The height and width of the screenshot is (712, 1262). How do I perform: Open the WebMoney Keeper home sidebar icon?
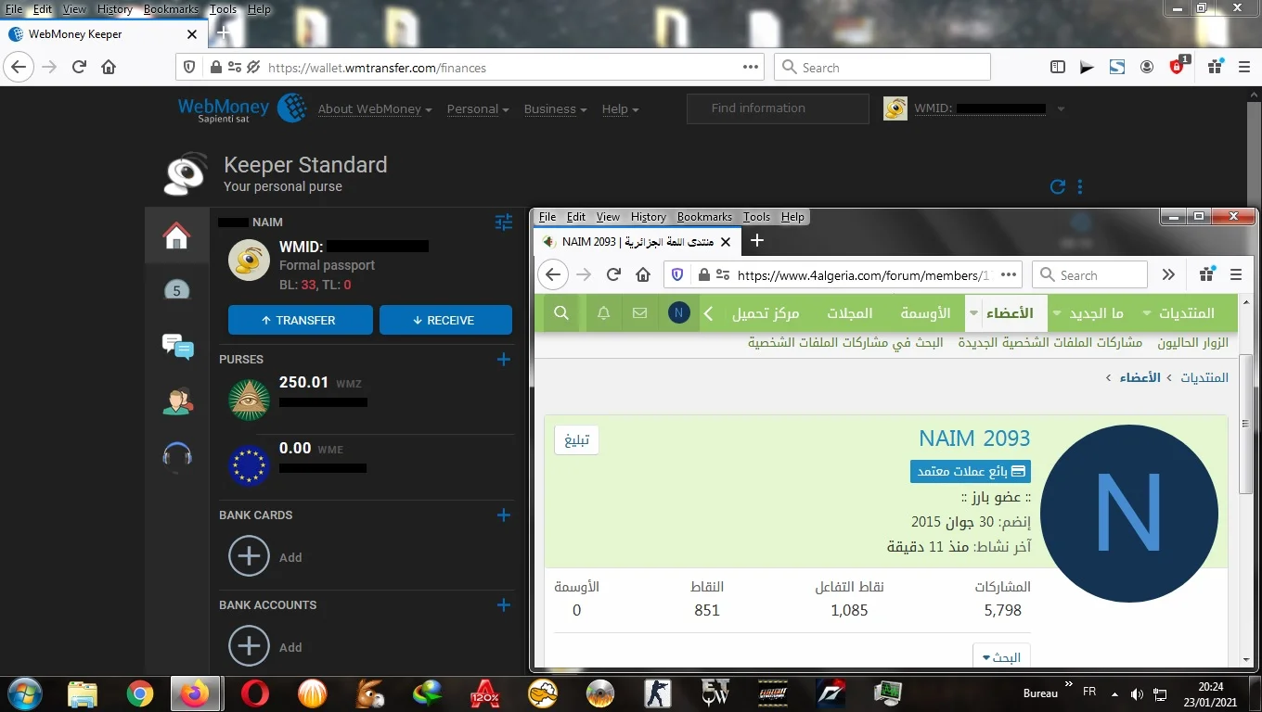click(176, 236)
